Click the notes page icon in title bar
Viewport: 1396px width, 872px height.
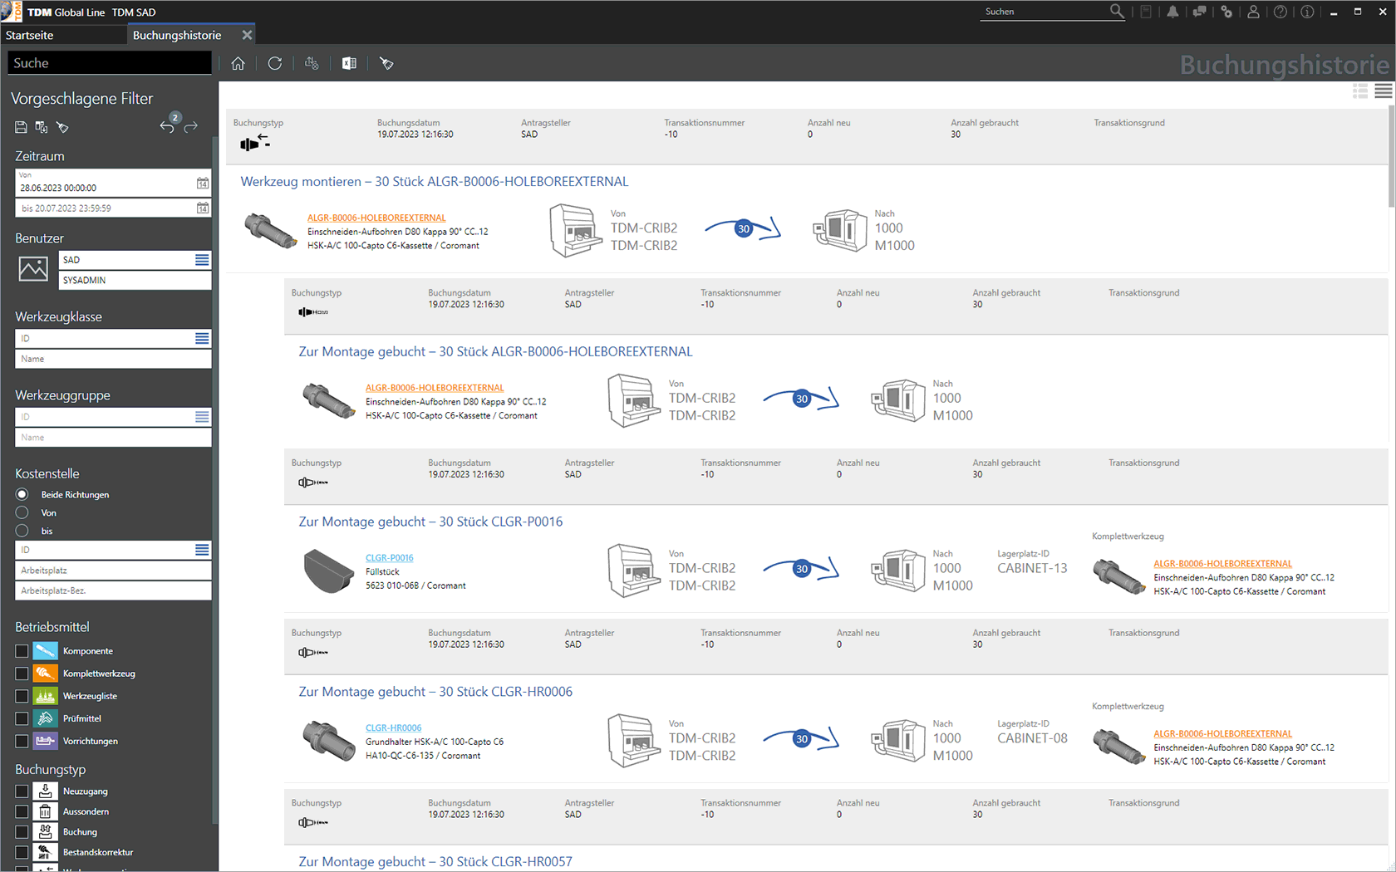(1146, 12)
